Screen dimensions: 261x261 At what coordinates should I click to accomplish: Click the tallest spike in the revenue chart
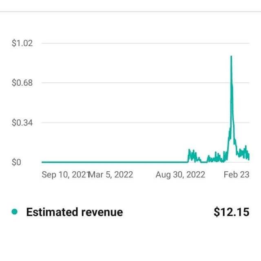231,57
